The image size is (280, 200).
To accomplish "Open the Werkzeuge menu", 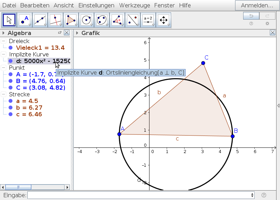I will (x=135, y=5).
